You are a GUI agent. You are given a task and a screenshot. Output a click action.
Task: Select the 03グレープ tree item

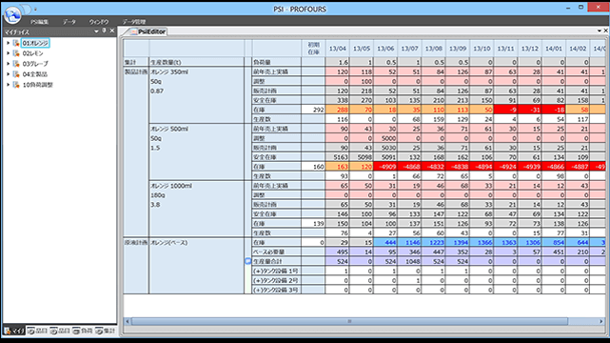tap(35, 64)
